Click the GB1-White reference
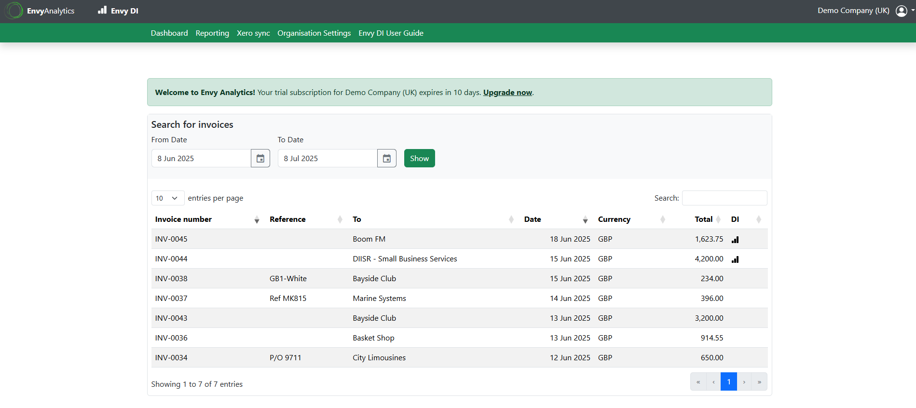 (x=288, y=278)
